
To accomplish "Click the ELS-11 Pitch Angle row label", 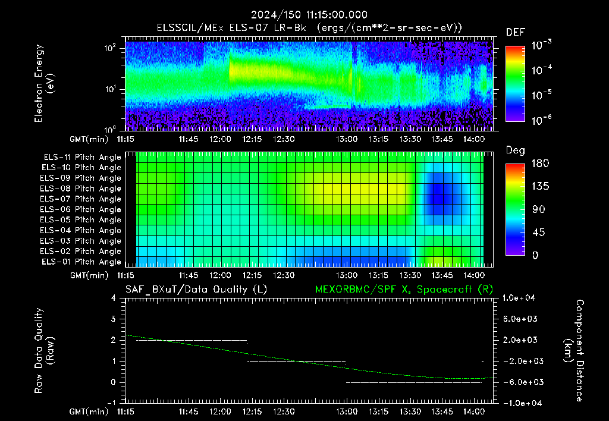I will tap(82, 158).
